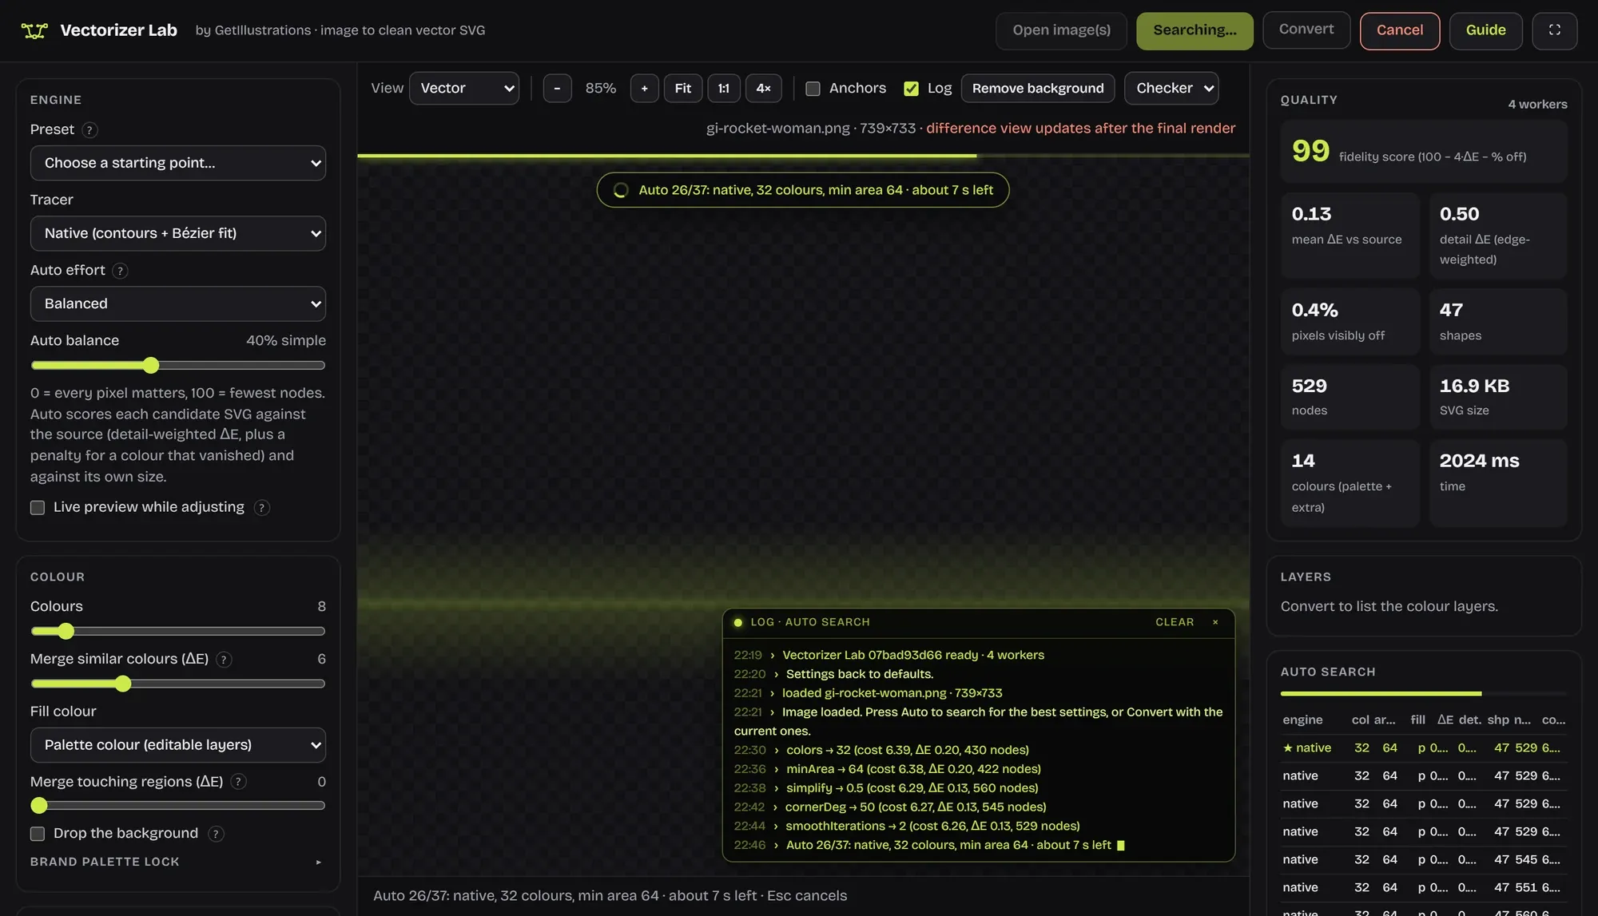
Task: Open the Checker background dropdown
Action: point(1171,89)
